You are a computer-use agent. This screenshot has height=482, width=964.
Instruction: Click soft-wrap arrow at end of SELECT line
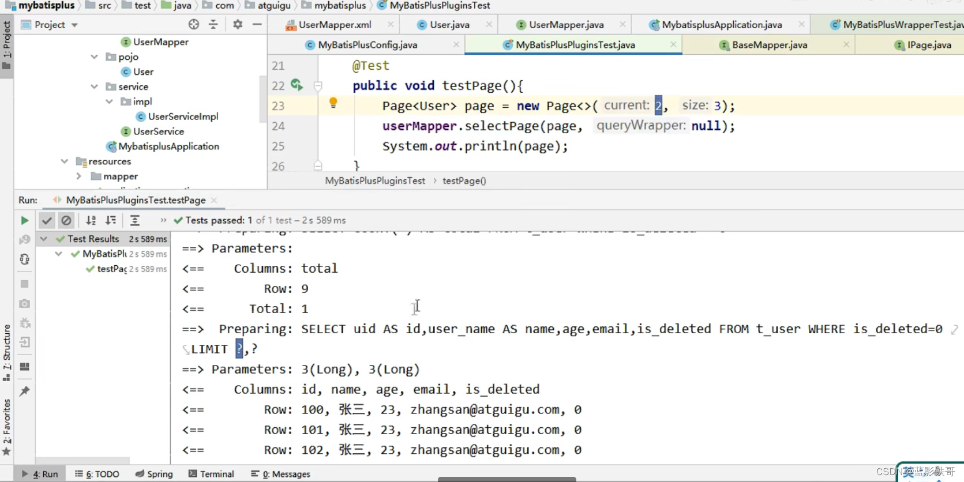(x=954, y=329)
